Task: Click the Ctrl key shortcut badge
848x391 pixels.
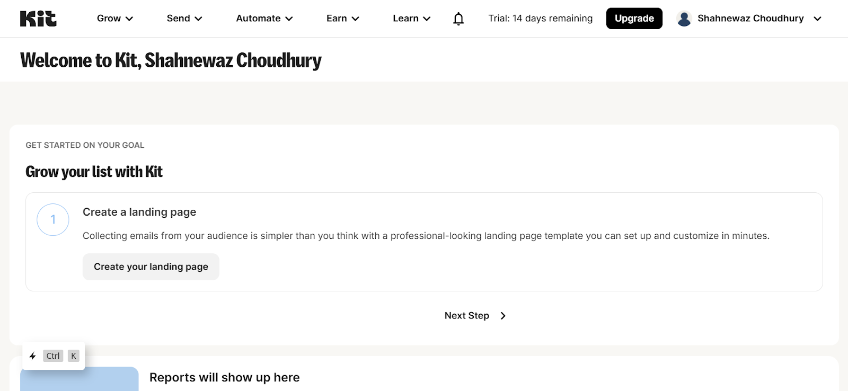Action: point(53,356)
